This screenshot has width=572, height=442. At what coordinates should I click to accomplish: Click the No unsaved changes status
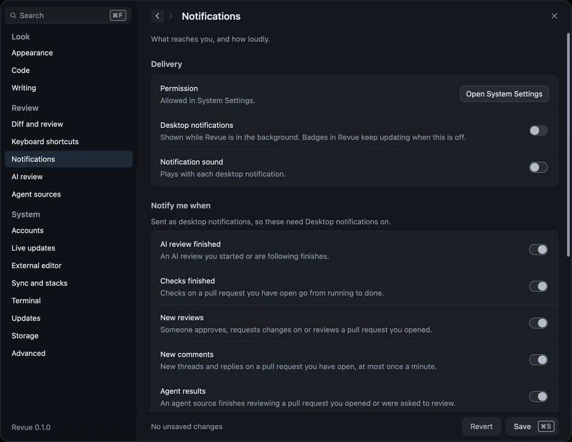[x=187, y=426]
